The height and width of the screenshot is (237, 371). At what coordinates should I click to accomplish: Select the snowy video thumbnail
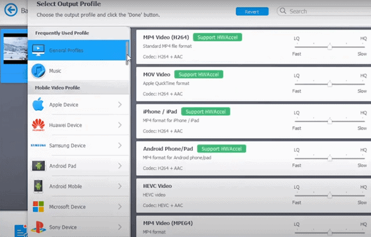coord(15,49)
